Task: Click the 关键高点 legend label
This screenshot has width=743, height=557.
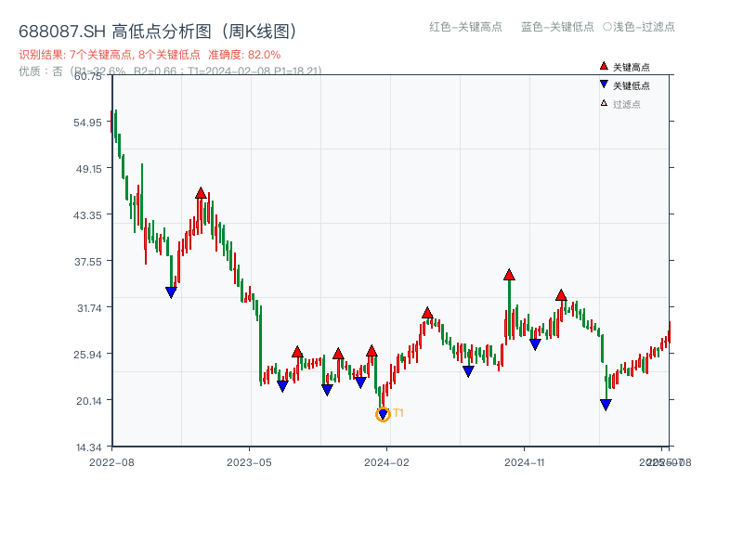Action: 632,67
